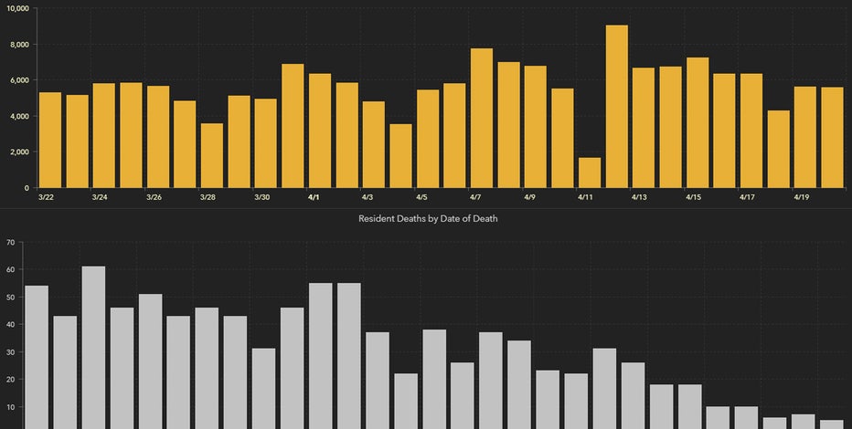Click the 4/5 x-axis date label
852x429 pixels.
point(421,197)
